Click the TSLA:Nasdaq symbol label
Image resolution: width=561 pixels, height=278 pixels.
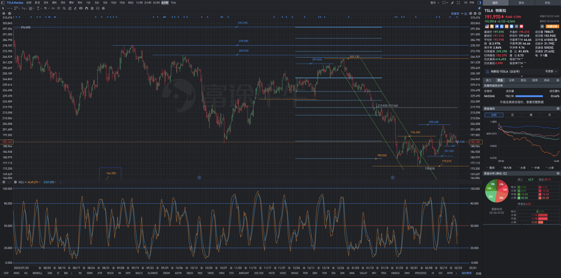click(15, 2)
